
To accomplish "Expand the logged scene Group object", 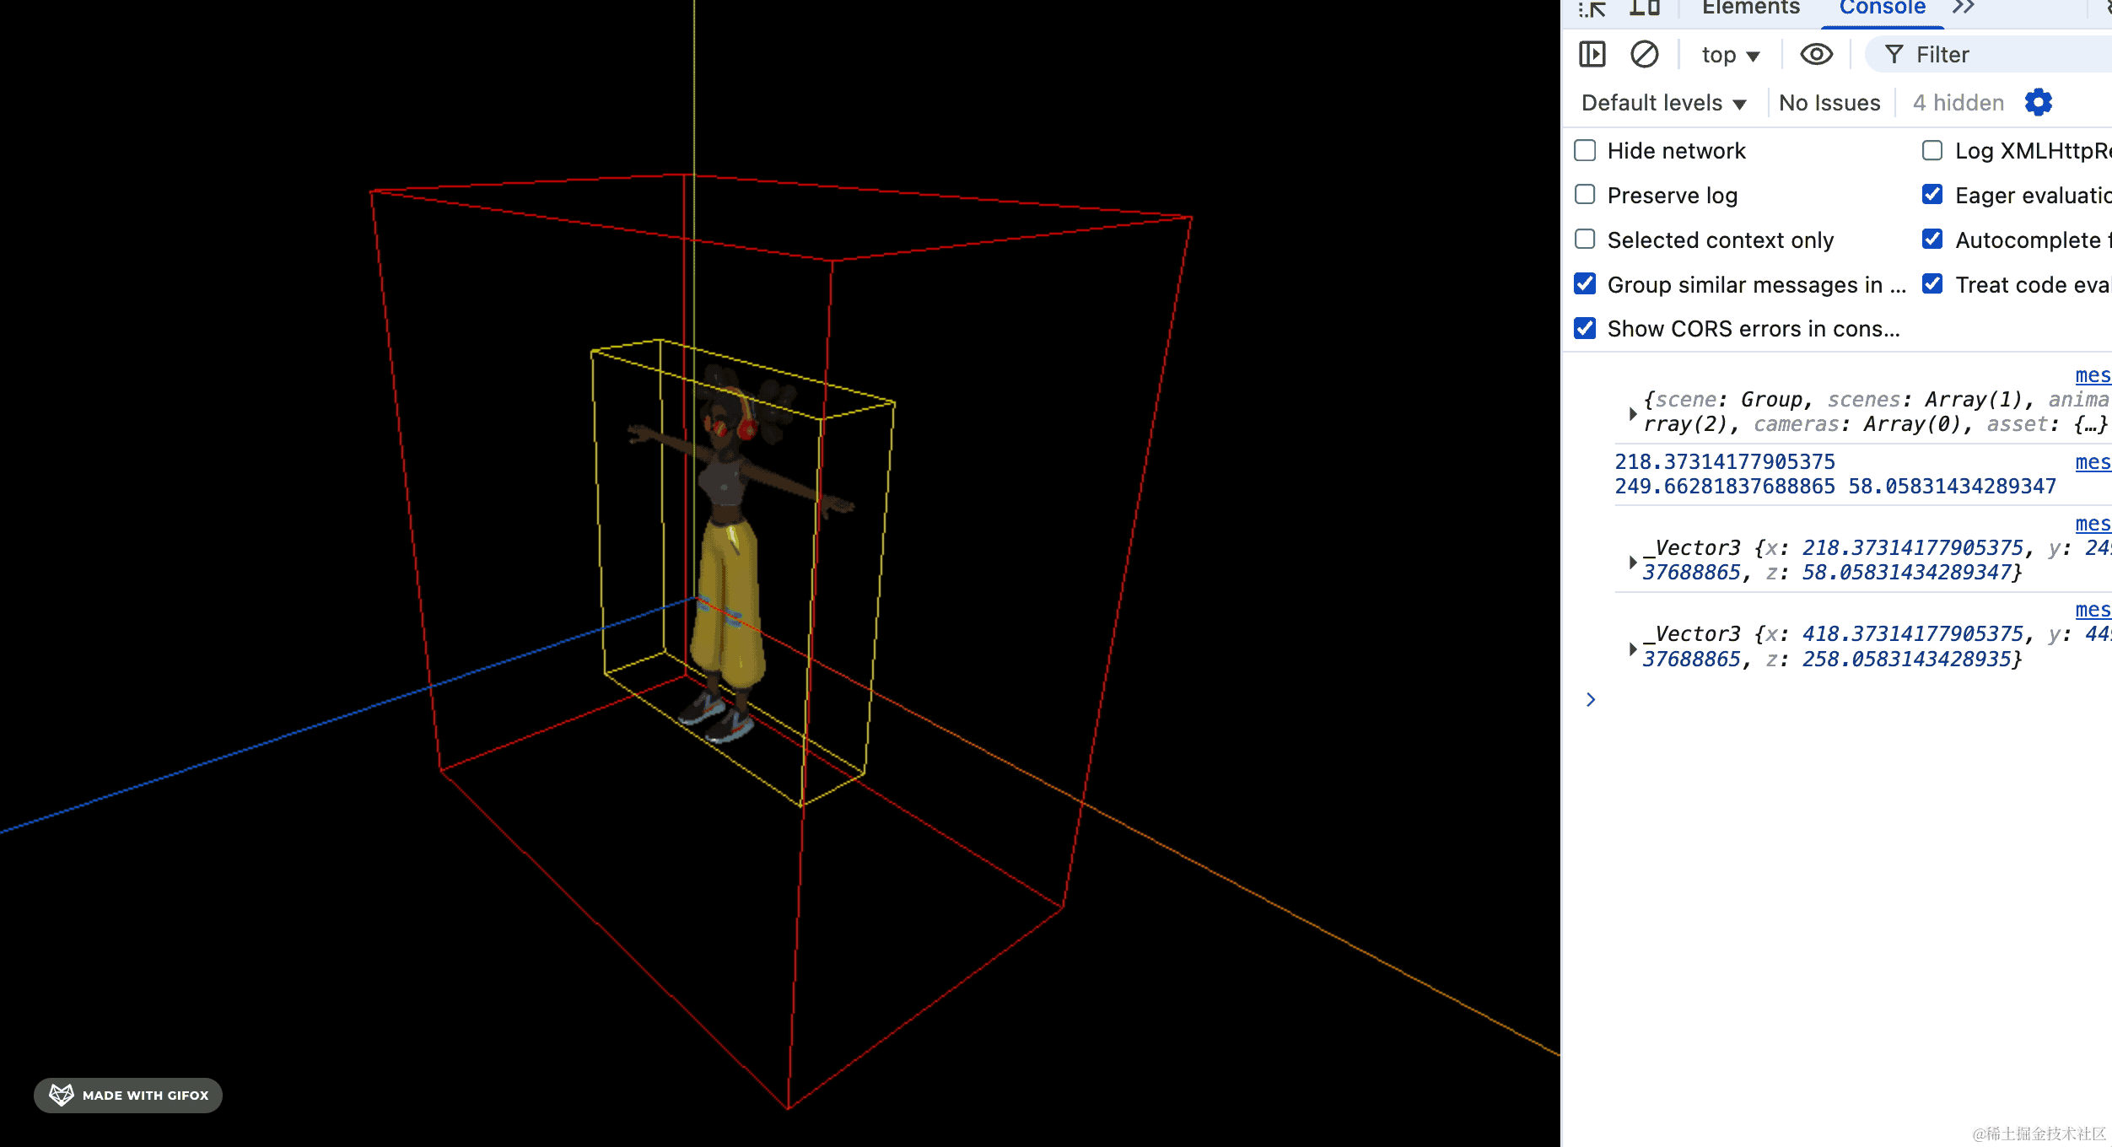I will [x=1633, y=413].
